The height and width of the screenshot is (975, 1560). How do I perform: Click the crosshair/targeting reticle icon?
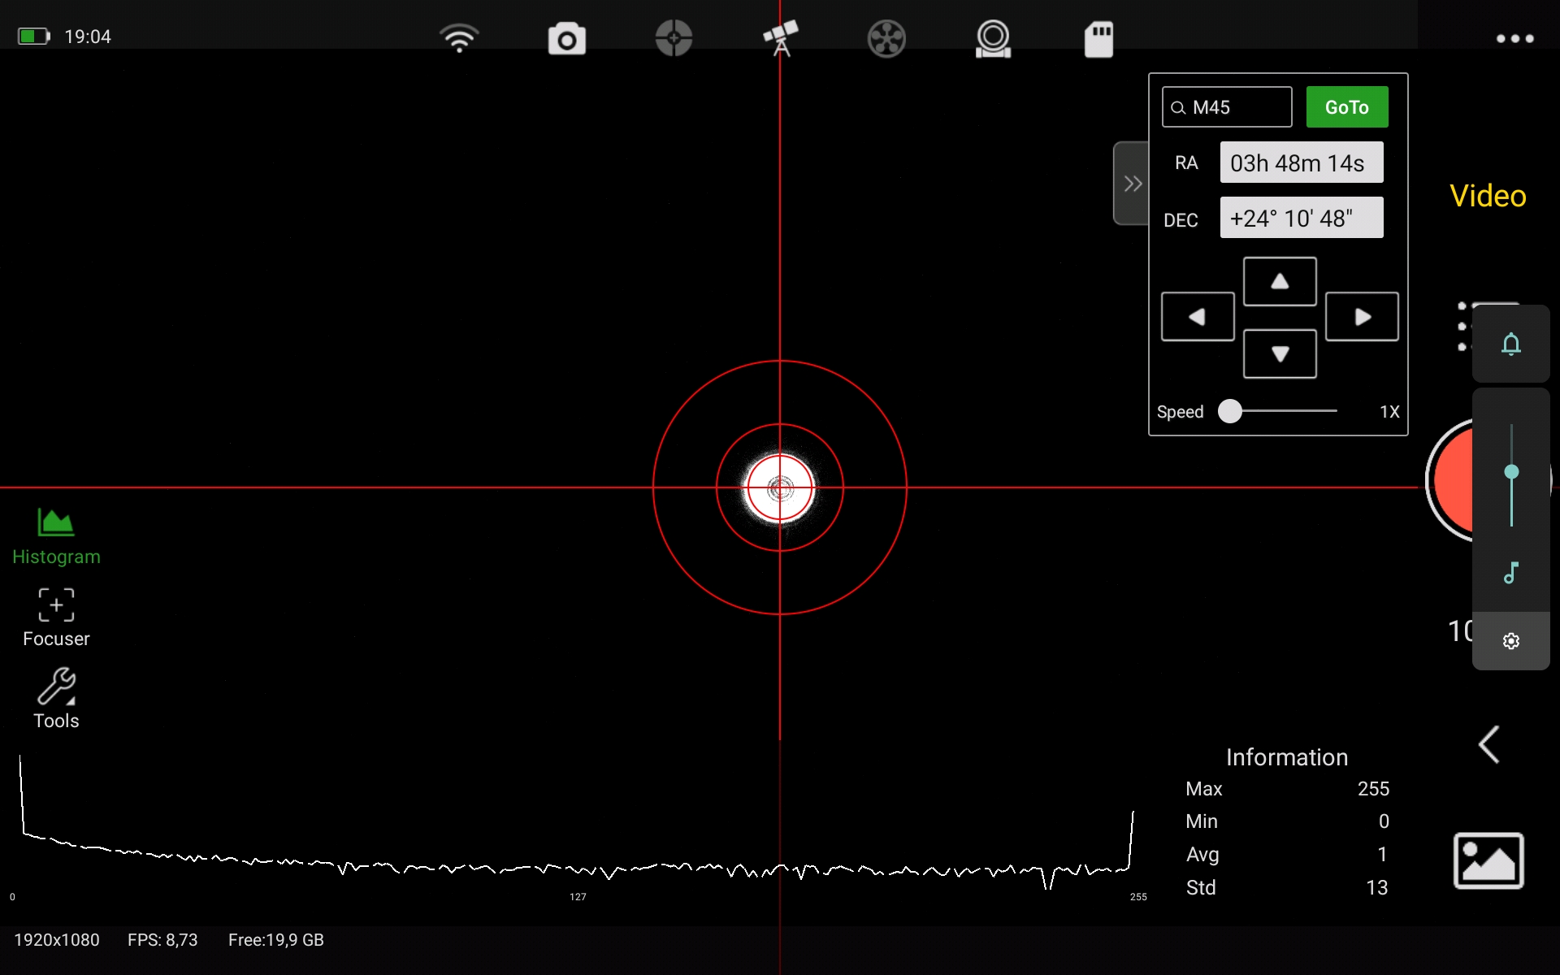coord(673,37)
